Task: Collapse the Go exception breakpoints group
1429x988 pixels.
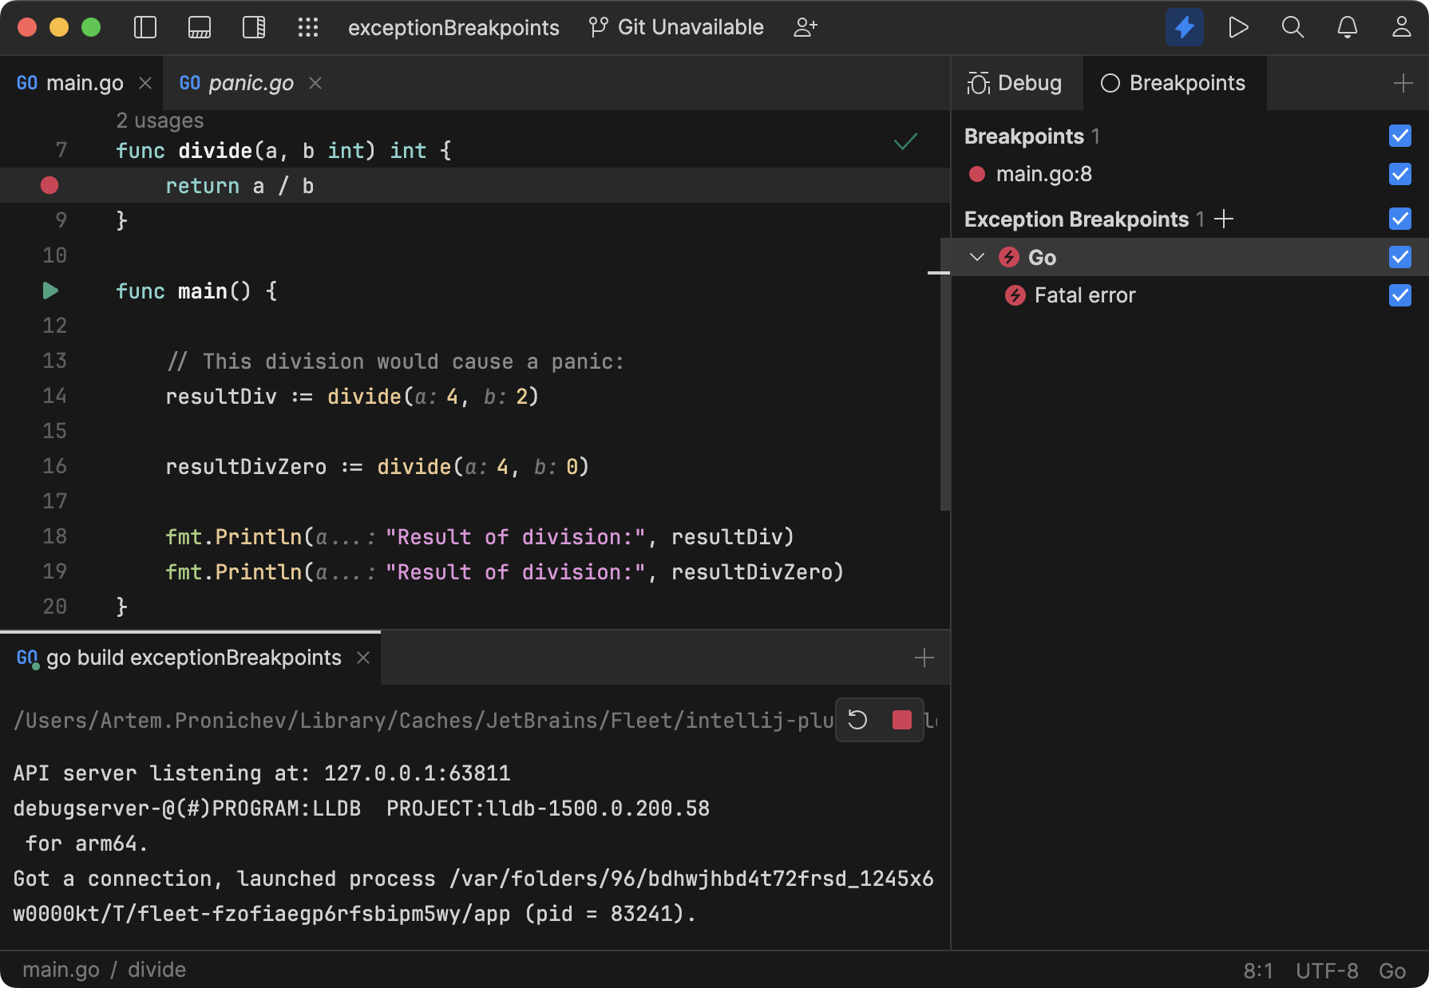Action: (976, 257)
